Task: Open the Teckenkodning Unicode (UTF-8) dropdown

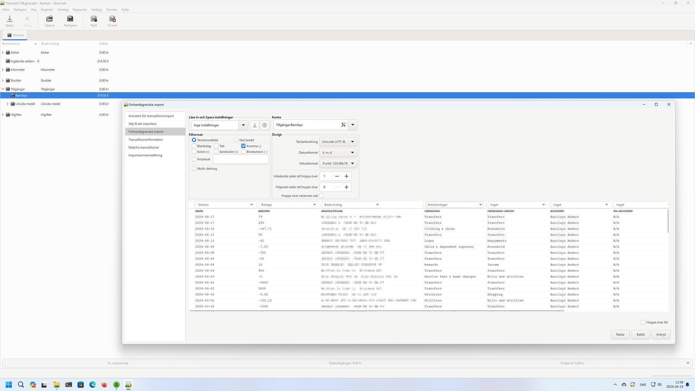Action: (x=338, y=142)
